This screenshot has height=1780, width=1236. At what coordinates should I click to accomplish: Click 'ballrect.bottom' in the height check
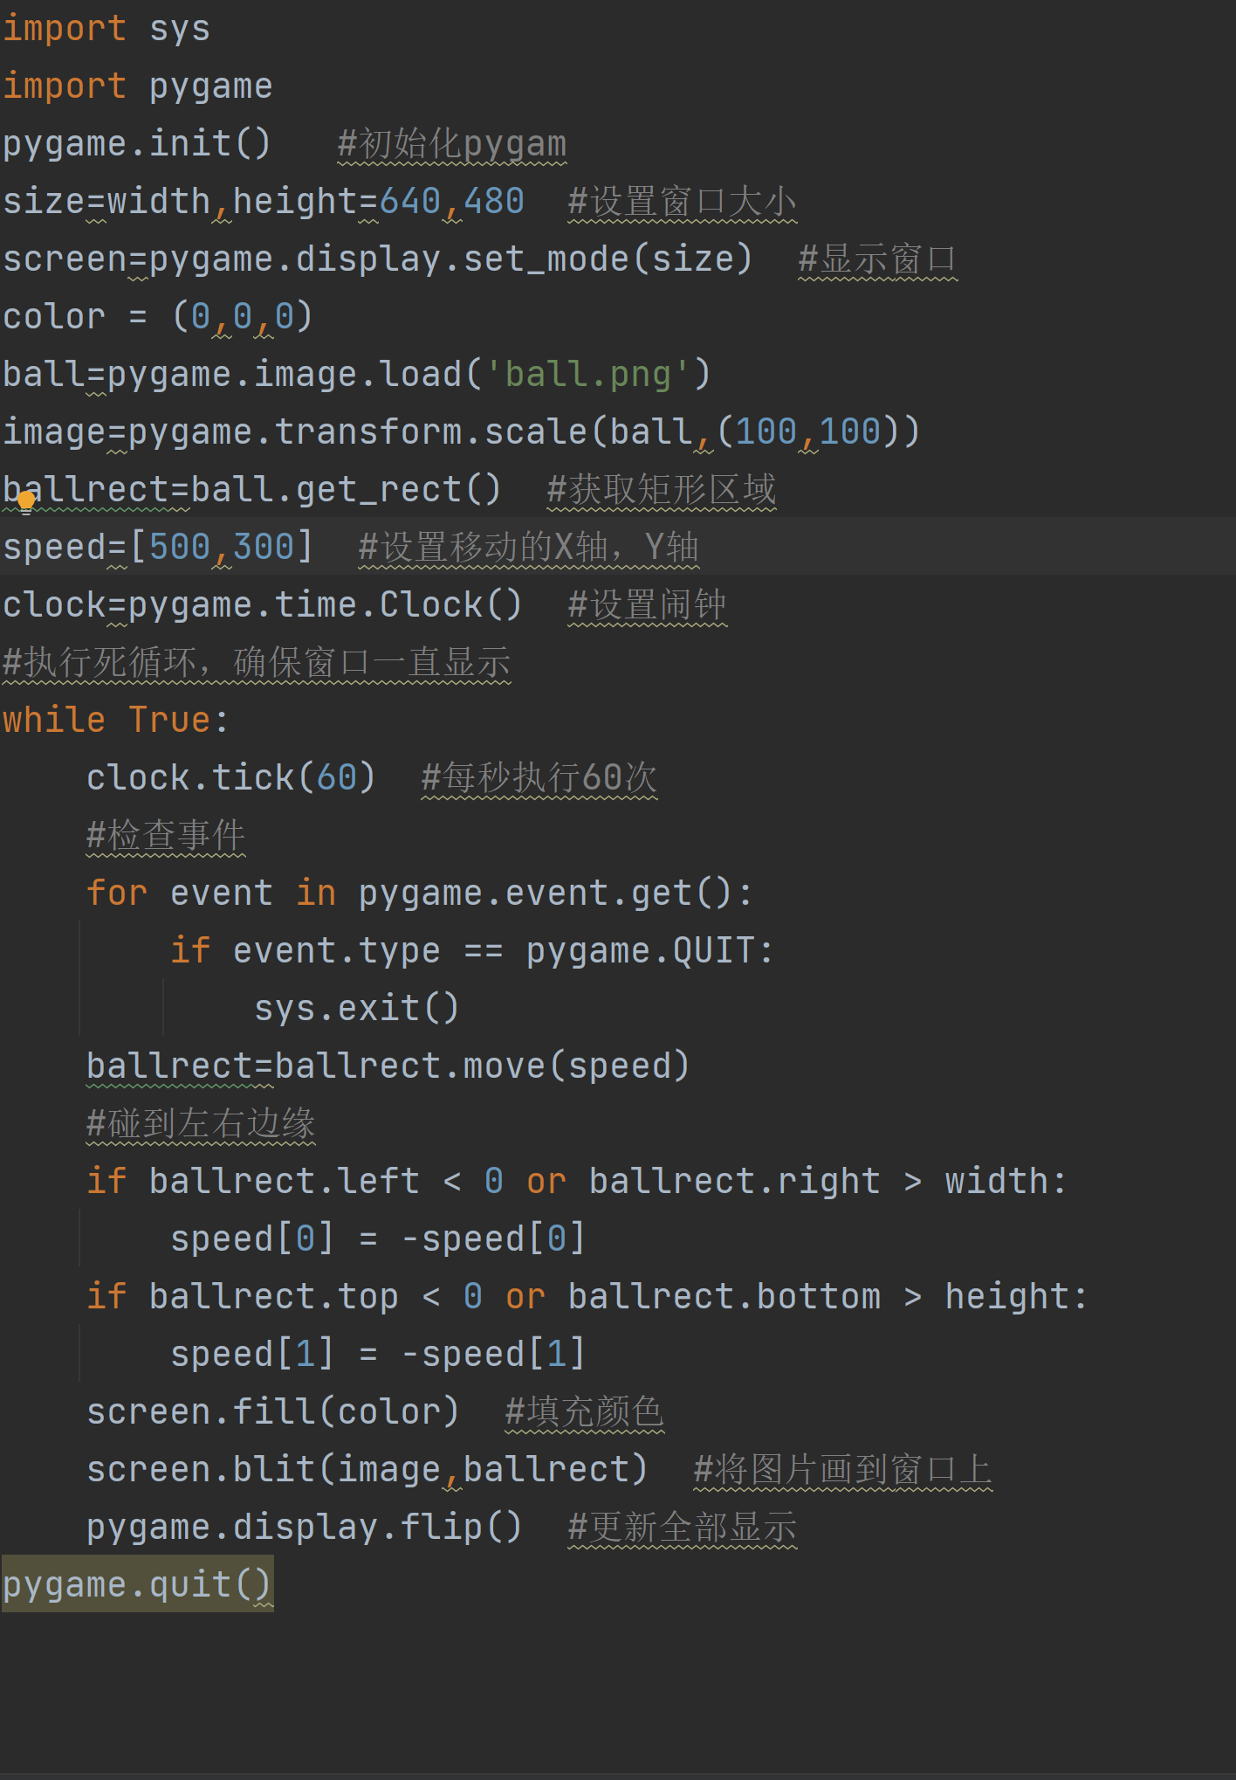point(724,1297)
